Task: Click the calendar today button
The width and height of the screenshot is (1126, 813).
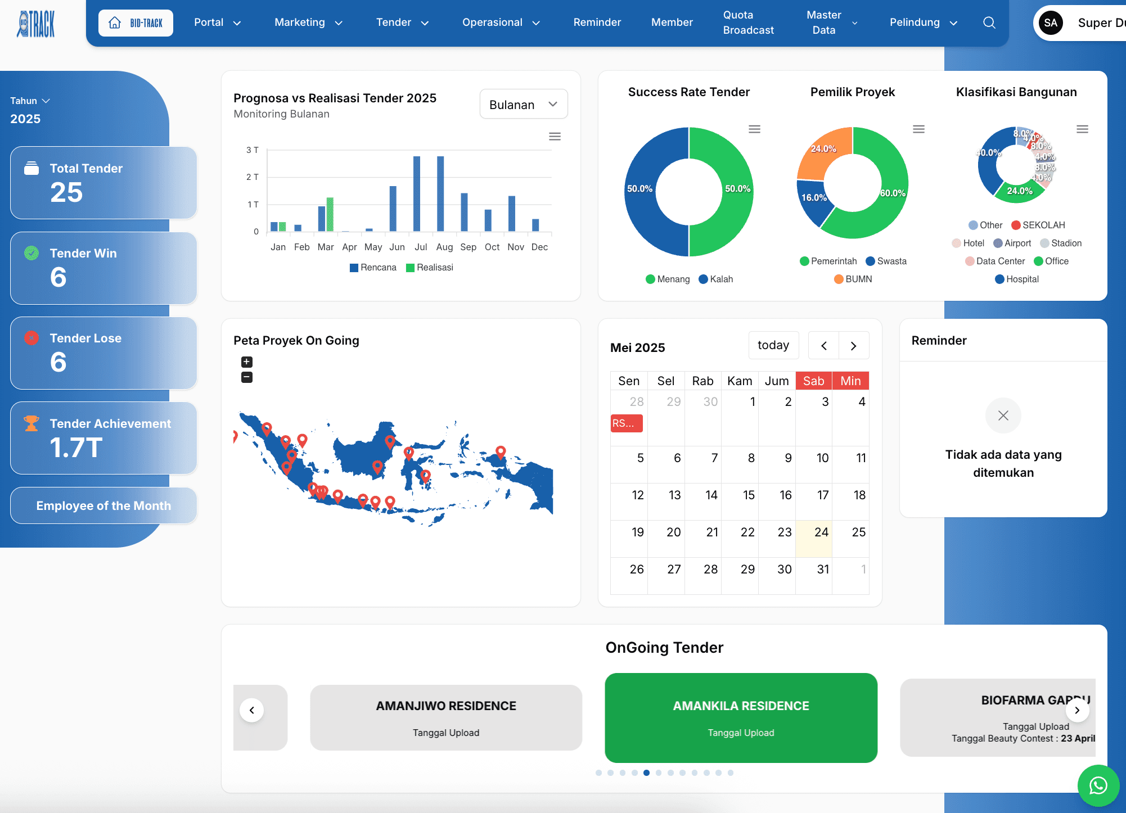Action: coord(773,345)
